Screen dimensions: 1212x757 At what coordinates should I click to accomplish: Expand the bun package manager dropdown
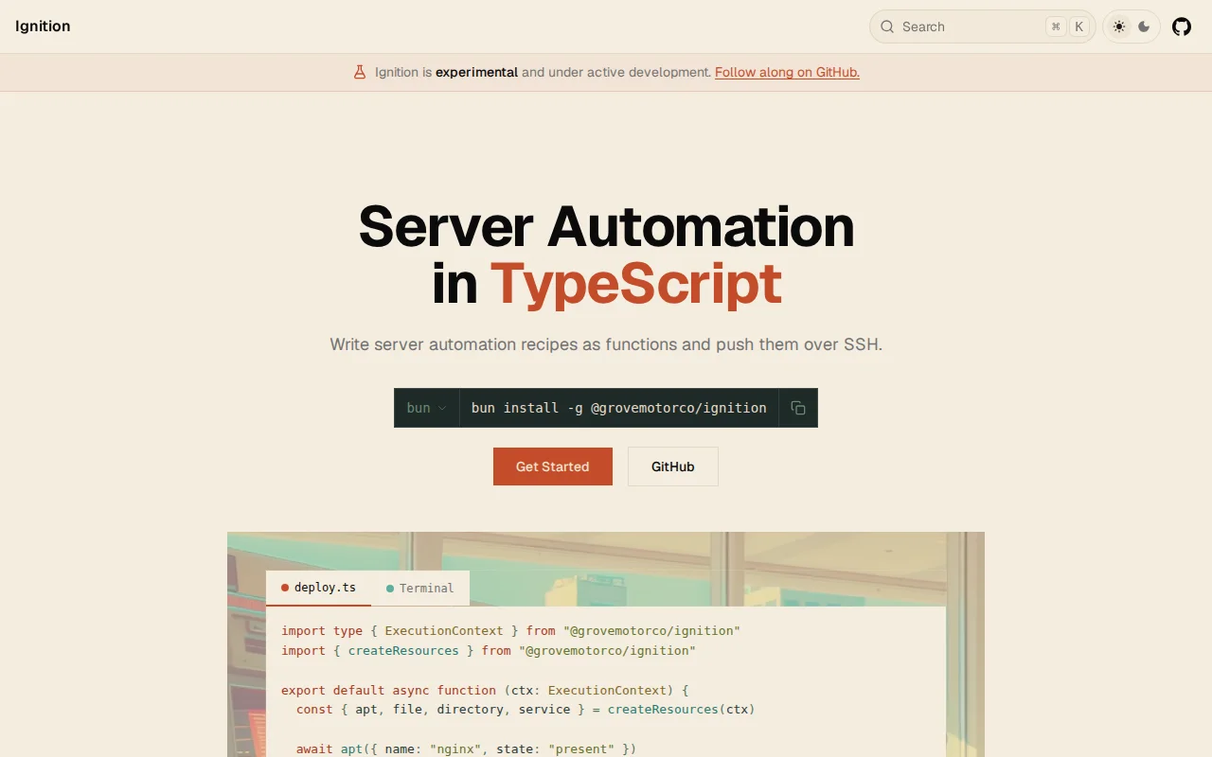[426, 408]
